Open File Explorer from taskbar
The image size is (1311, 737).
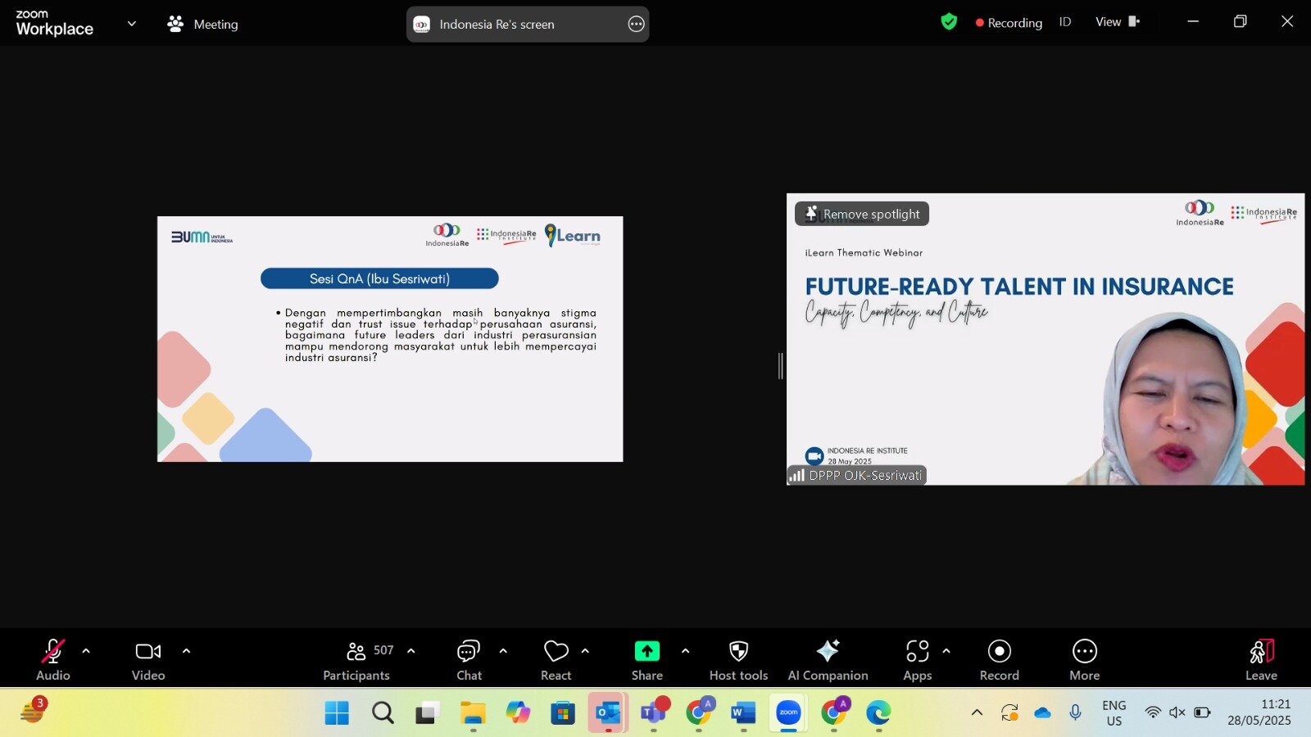(473, 713)
